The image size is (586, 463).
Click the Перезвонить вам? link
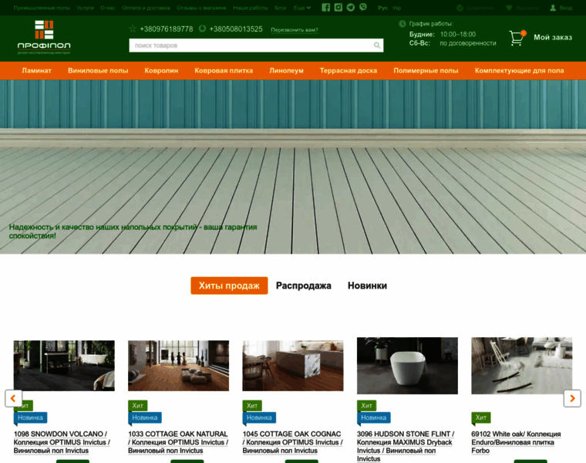click(295, 30)
